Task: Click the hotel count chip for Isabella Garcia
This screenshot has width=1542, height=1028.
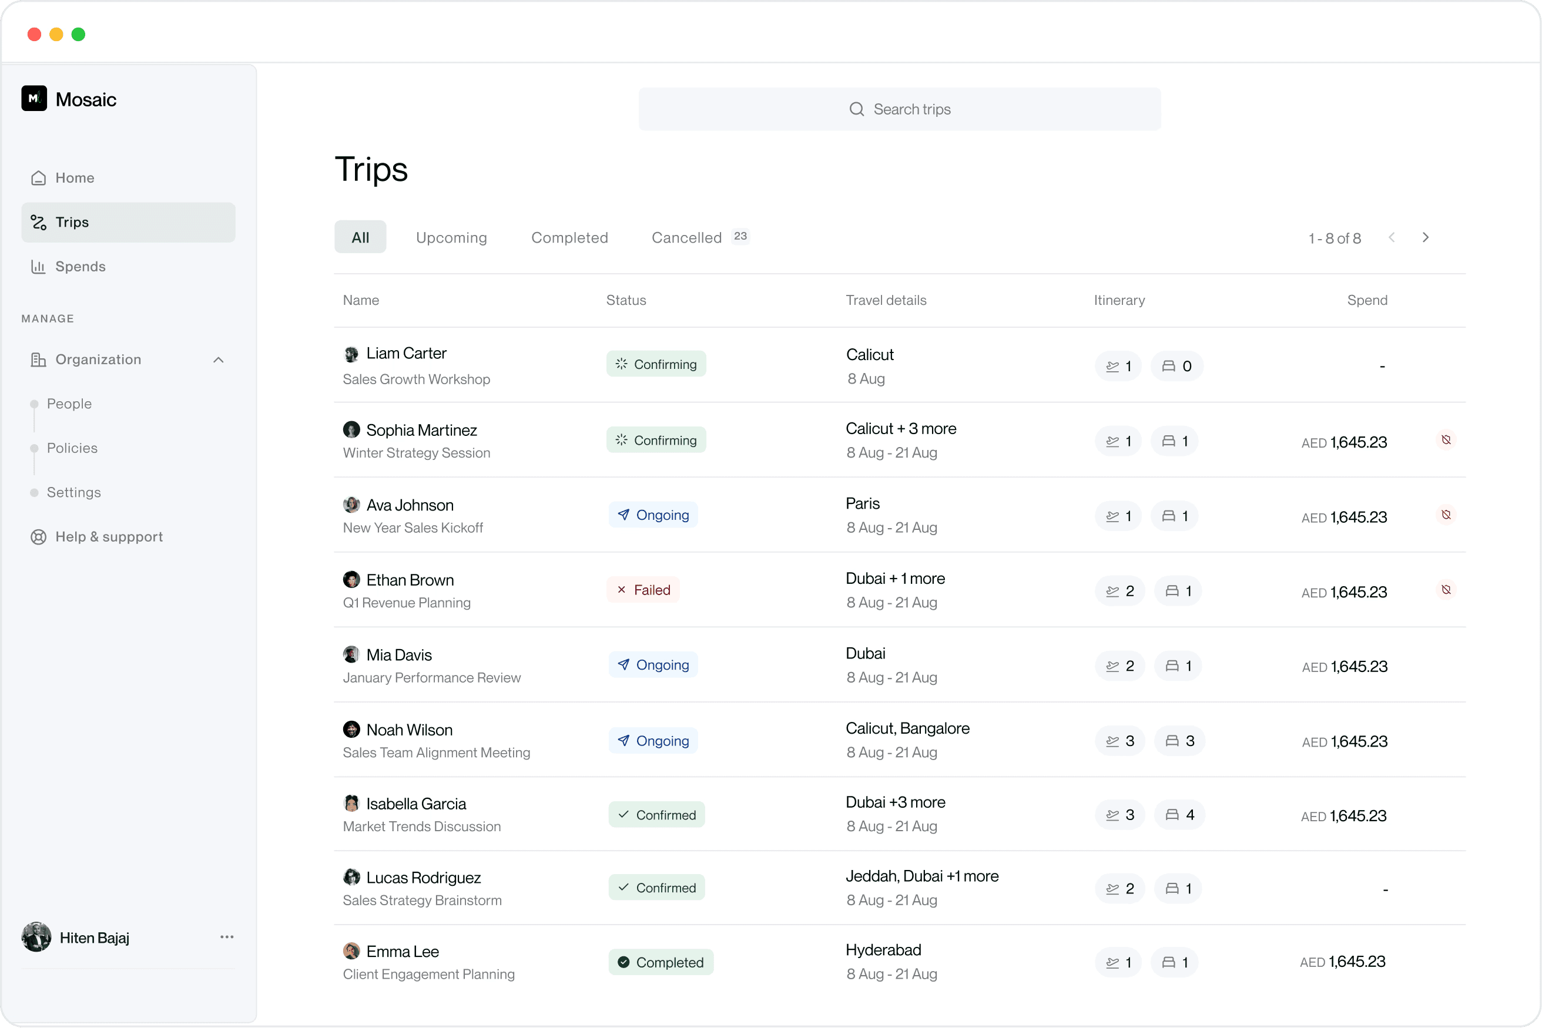Action: coord(1179,815)
